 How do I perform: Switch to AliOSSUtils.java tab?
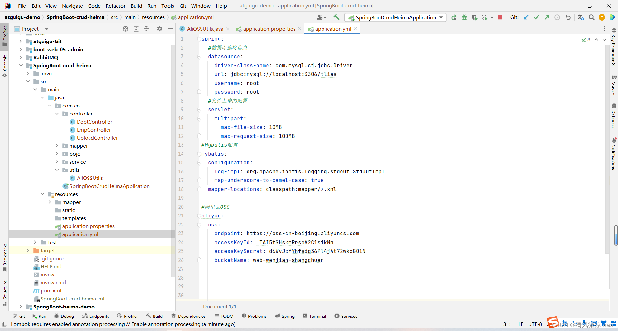pyautogui.click(x=205, y=29)
